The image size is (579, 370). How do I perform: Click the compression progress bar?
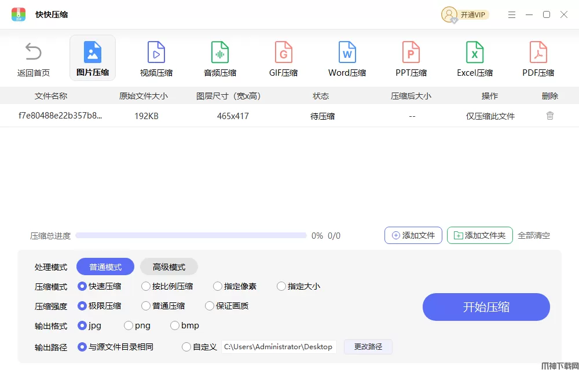pyautogui.click(x=190, y=235)
